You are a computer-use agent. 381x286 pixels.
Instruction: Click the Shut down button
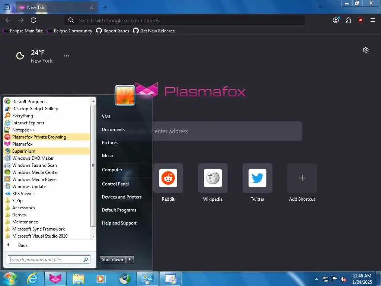point(113,260)
